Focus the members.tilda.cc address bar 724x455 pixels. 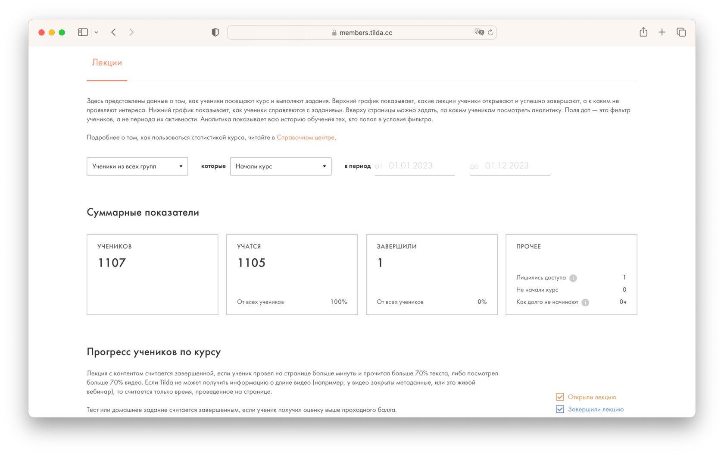click(362, 33)
